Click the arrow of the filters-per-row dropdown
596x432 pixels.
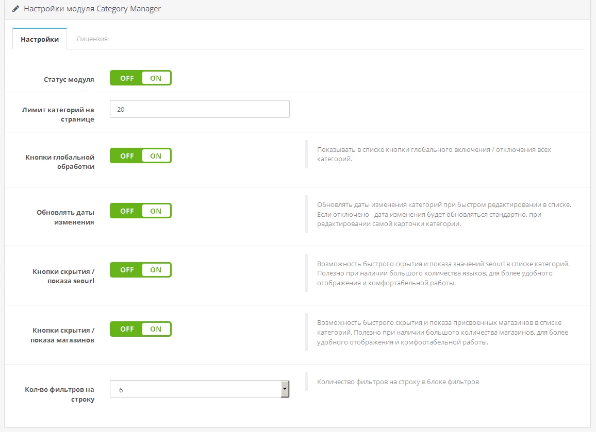(x=285, y=389)
